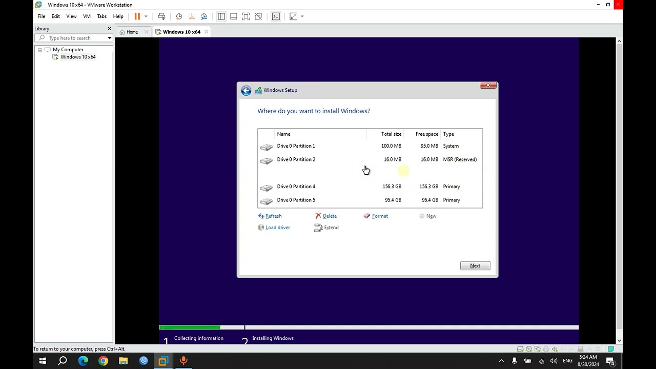Open the Edit menu

[x=56, y=16]
